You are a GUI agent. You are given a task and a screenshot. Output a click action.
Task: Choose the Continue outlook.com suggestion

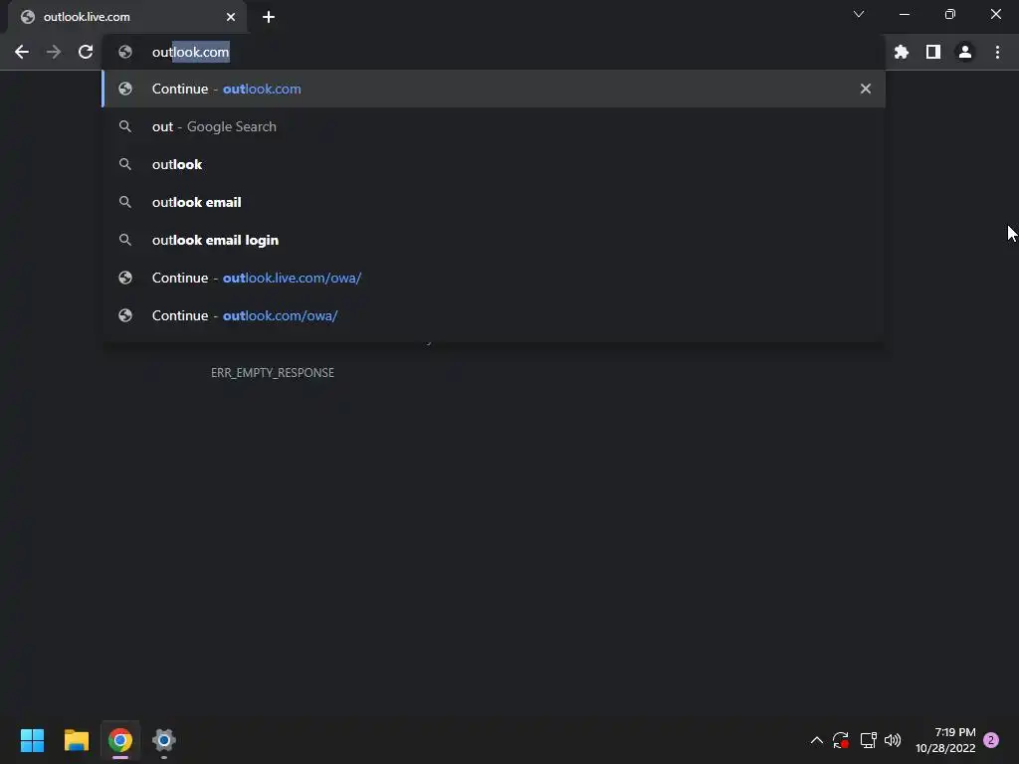click(494, 89)
